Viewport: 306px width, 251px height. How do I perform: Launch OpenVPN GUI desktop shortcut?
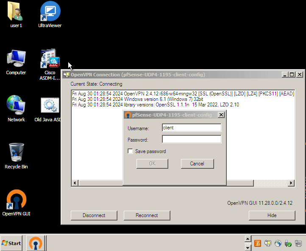click(x=16, y=203)
